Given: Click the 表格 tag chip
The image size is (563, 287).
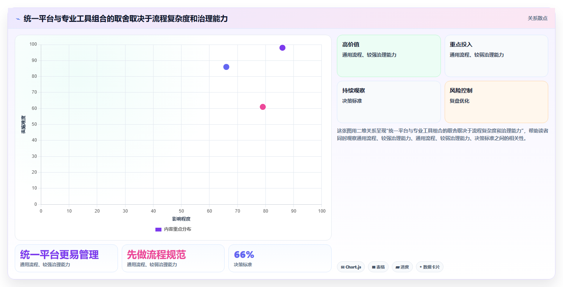Looking at the screenshot, I should (x=378, y=267).
